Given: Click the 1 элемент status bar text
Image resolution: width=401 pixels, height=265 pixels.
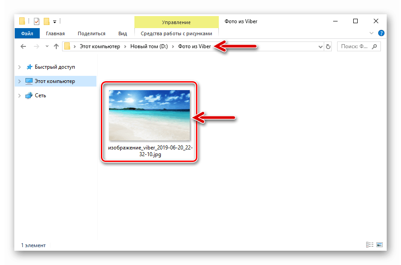Looking at the screenshot, I should click(33, 245).
